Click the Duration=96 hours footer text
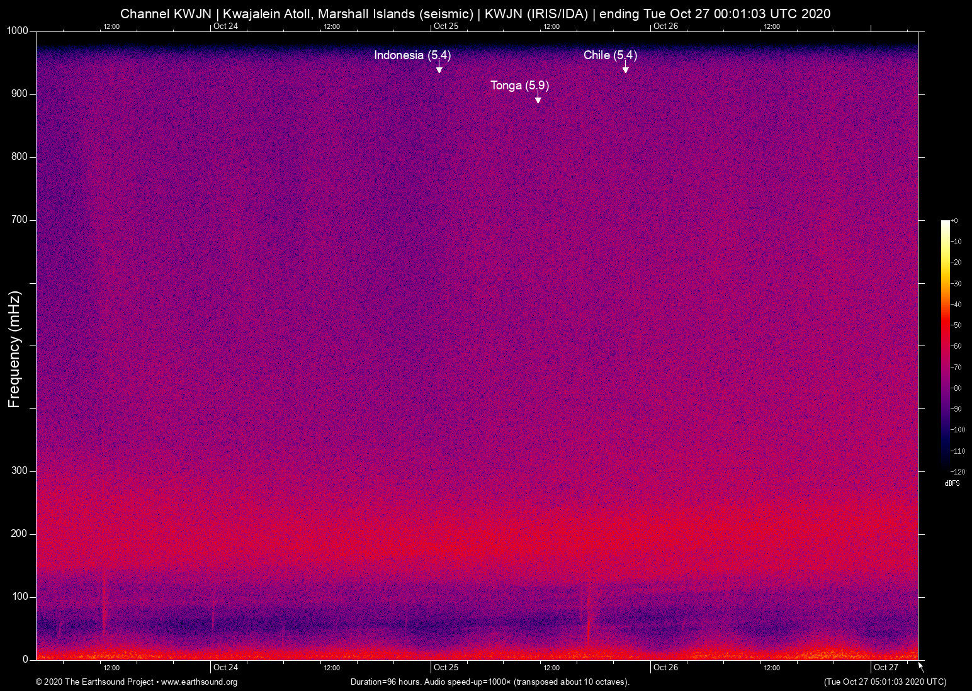Screen dimensions: 972x691 [x=386, y=682]
